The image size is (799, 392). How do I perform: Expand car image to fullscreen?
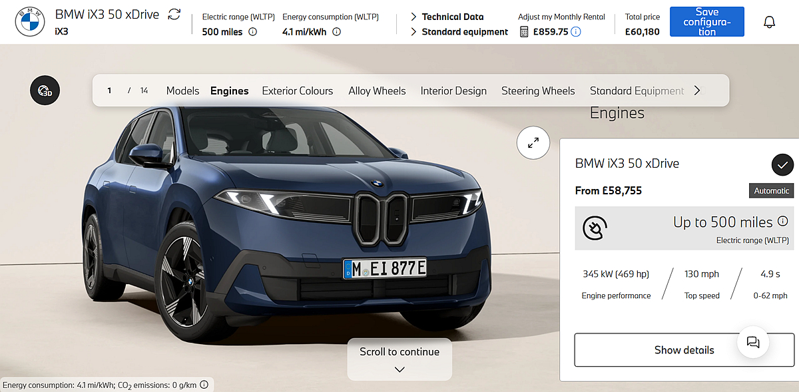[x=533, y=142]
